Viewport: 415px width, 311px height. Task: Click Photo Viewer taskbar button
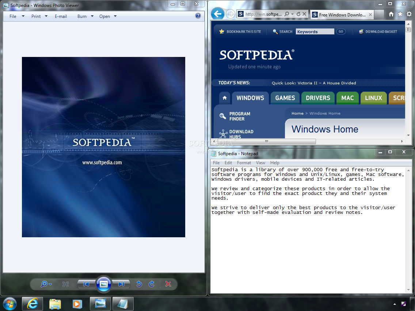click(x=100, y=303)
